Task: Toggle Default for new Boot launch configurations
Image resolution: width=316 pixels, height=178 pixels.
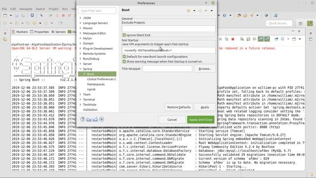Action: click(124, 56)
